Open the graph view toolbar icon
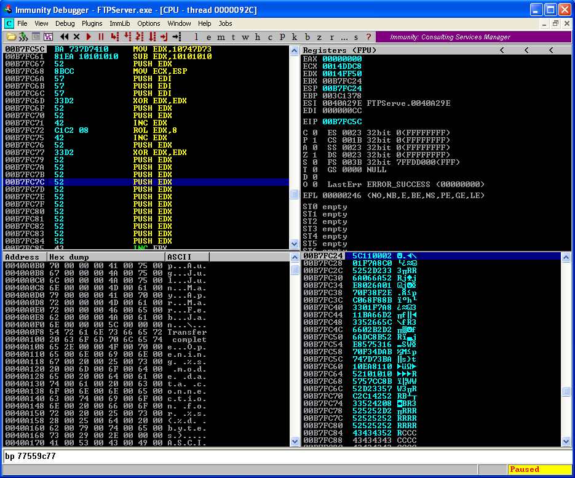The image size is (575, 478). coord(48,37)
